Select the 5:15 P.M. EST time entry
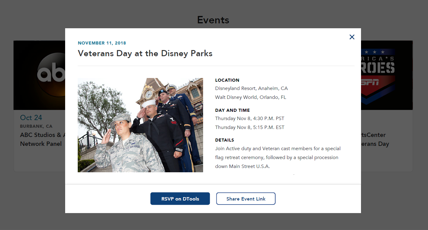The height and width of the screenshot is (230, 428). point(249,127)
